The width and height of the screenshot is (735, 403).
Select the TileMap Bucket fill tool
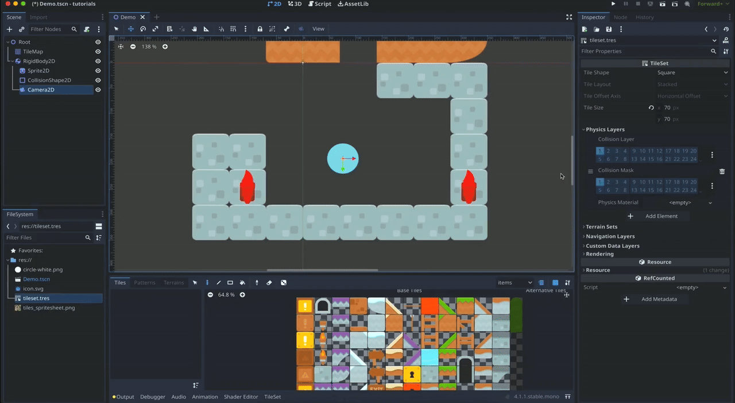pyautogui.click(x=242, y=282)
